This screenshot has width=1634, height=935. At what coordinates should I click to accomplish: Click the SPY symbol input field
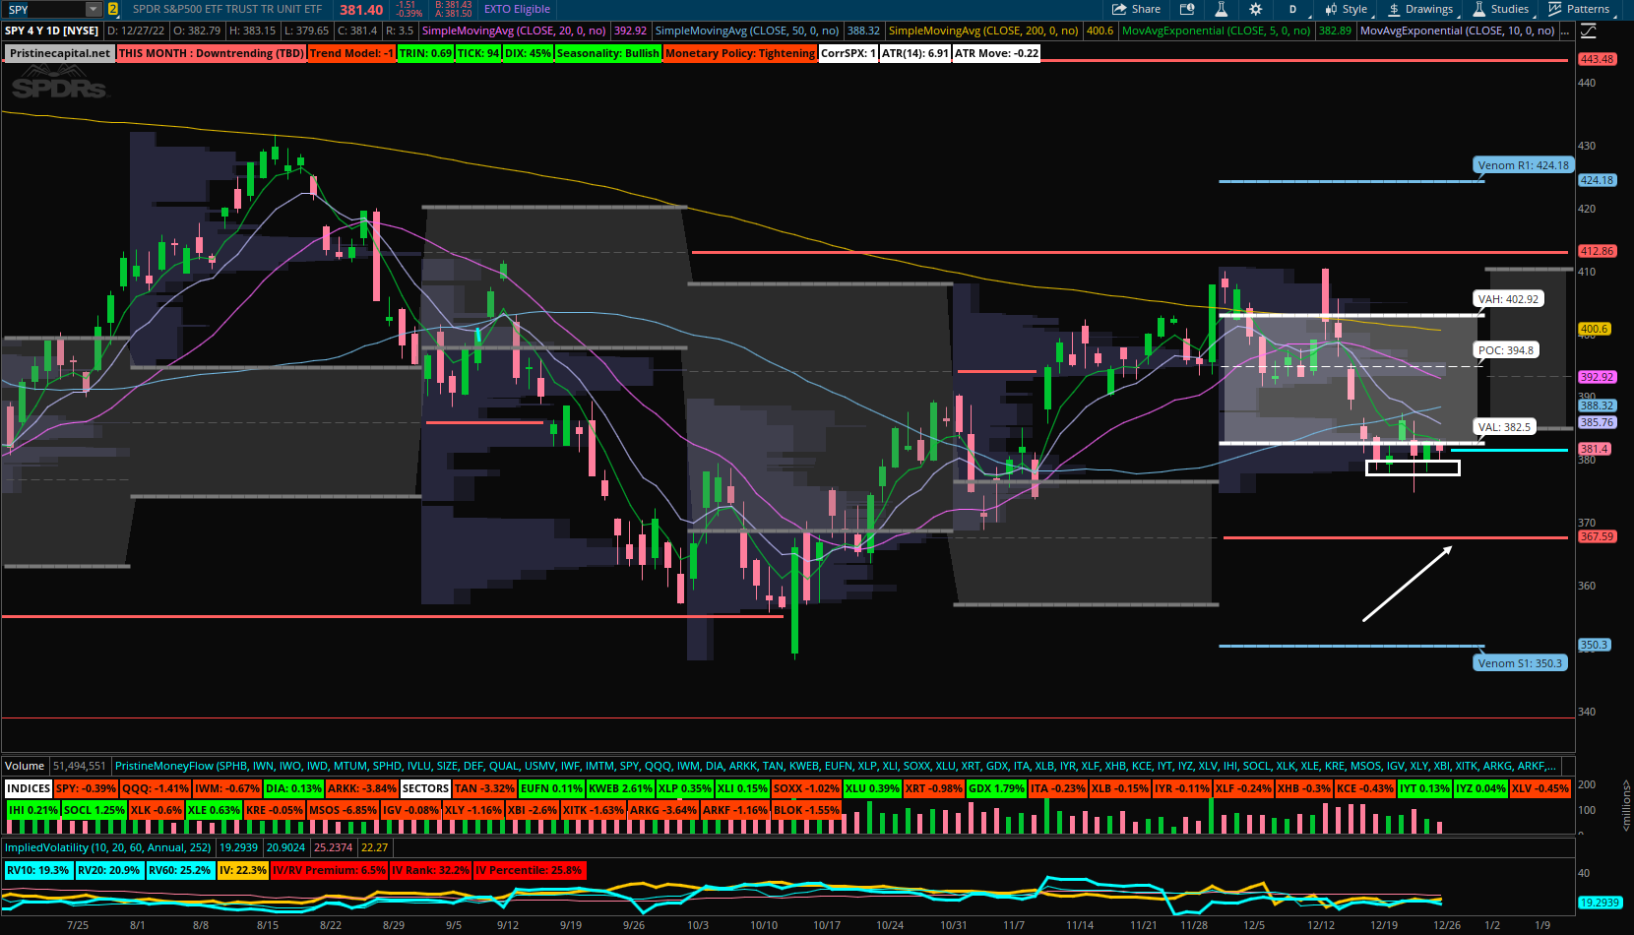pos(44,9)
